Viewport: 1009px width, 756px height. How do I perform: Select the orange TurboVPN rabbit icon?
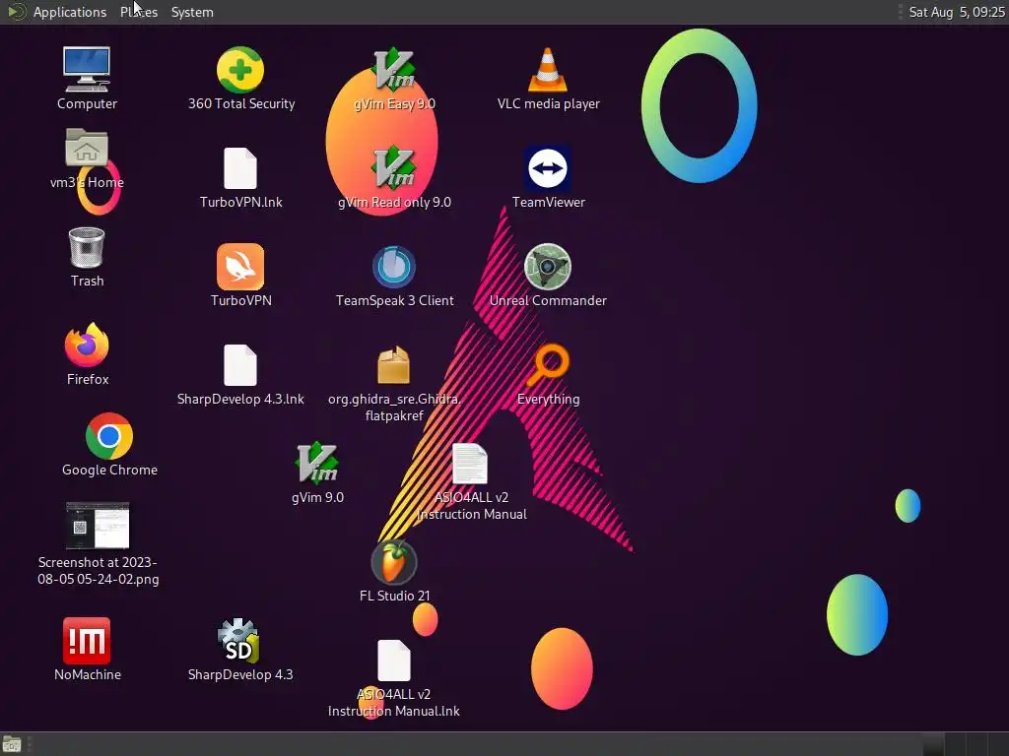coord(240,267)
